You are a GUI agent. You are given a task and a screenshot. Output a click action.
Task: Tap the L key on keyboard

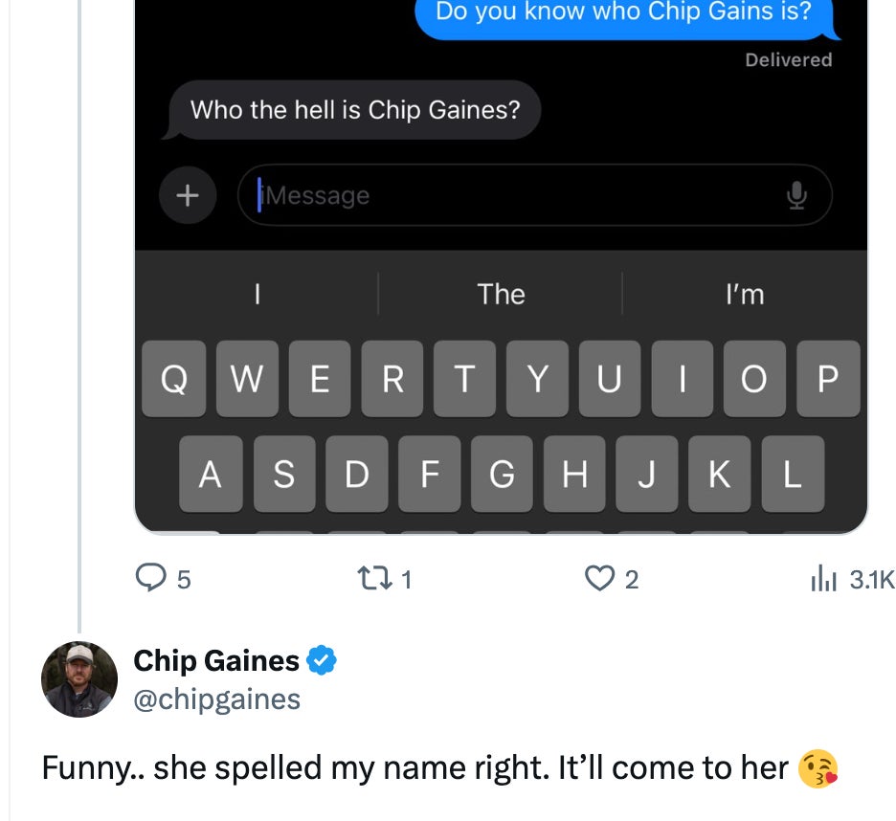tap(792, 474)
